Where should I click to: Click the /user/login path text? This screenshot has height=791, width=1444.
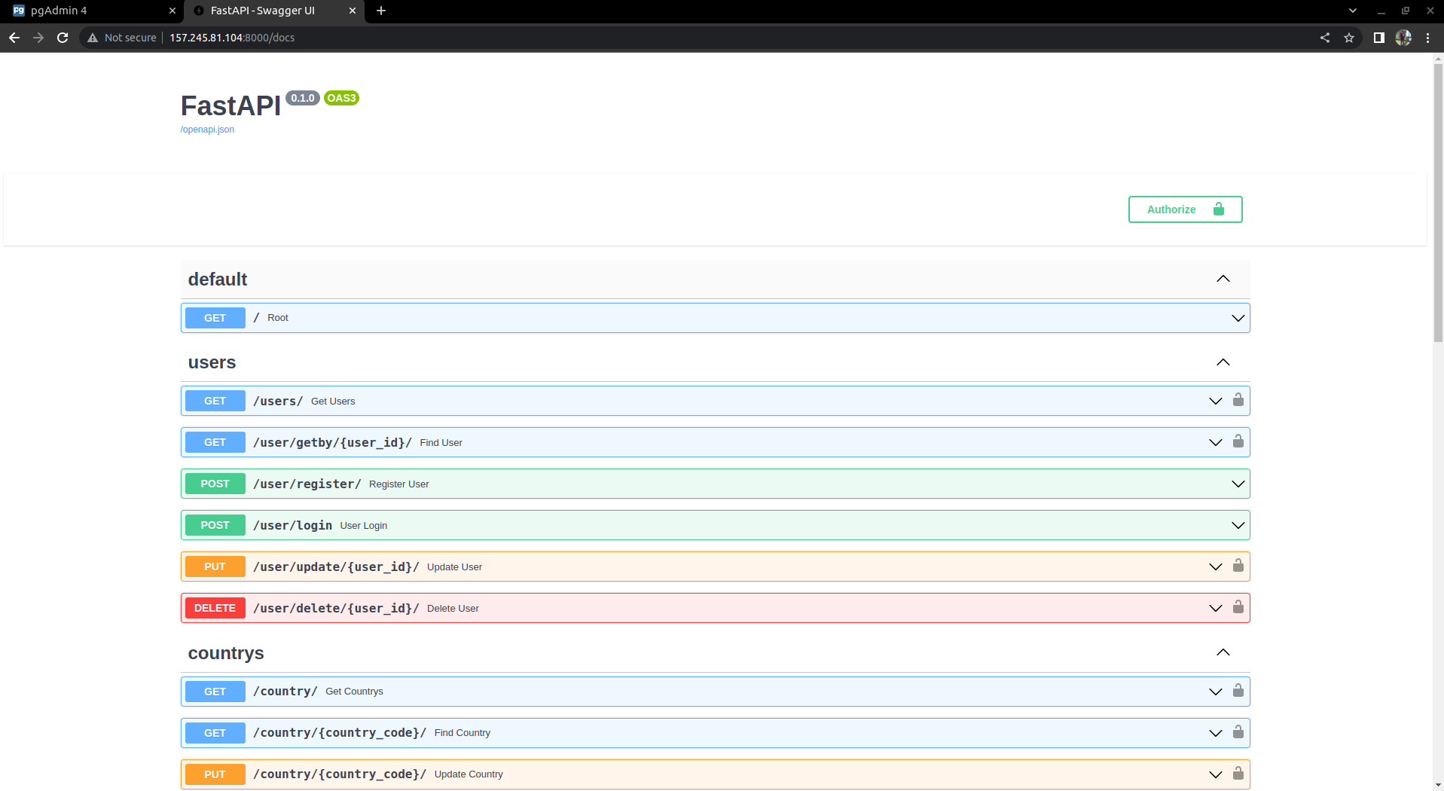[292, 525]
